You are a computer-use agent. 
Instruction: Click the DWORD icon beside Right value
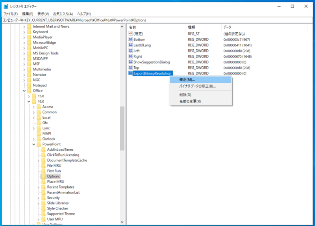coord(131,56)
